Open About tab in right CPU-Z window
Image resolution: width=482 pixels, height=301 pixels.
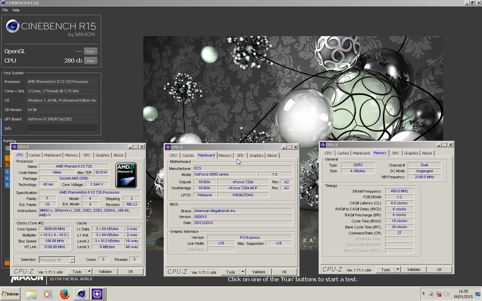coord(427,153)
